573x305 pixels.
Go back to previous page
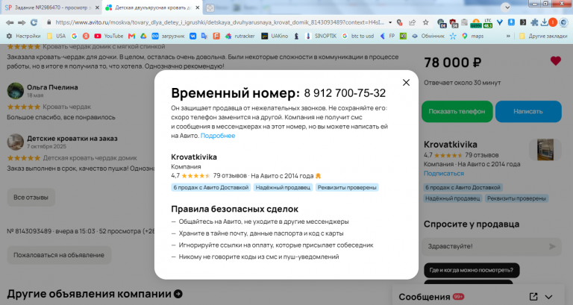(x=10, y=22)
